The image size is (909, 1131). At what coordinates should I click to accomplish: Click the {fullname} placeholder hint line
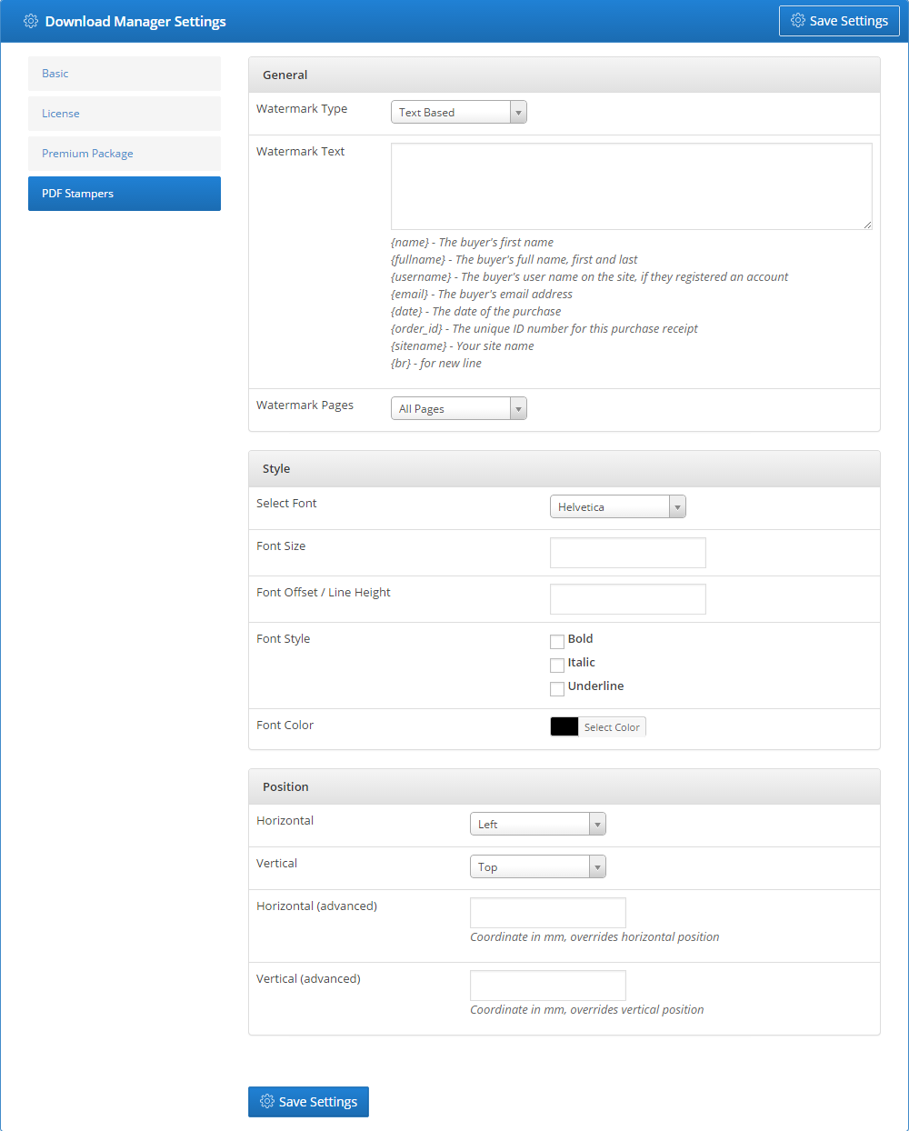(514, 259)
